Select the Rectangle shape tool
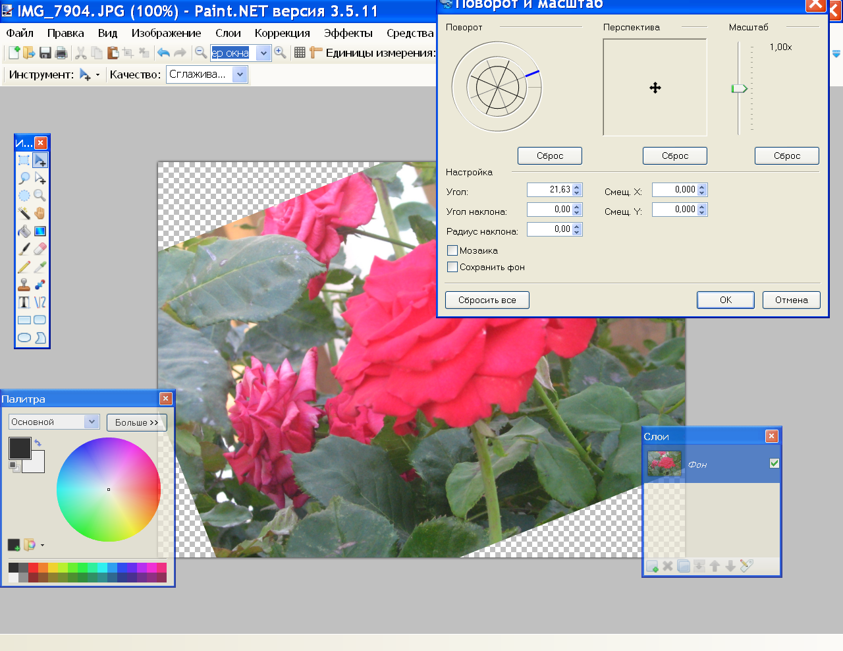Image resolution: width=843 pixels, height=651 pixels. click(x=24, y=320)
